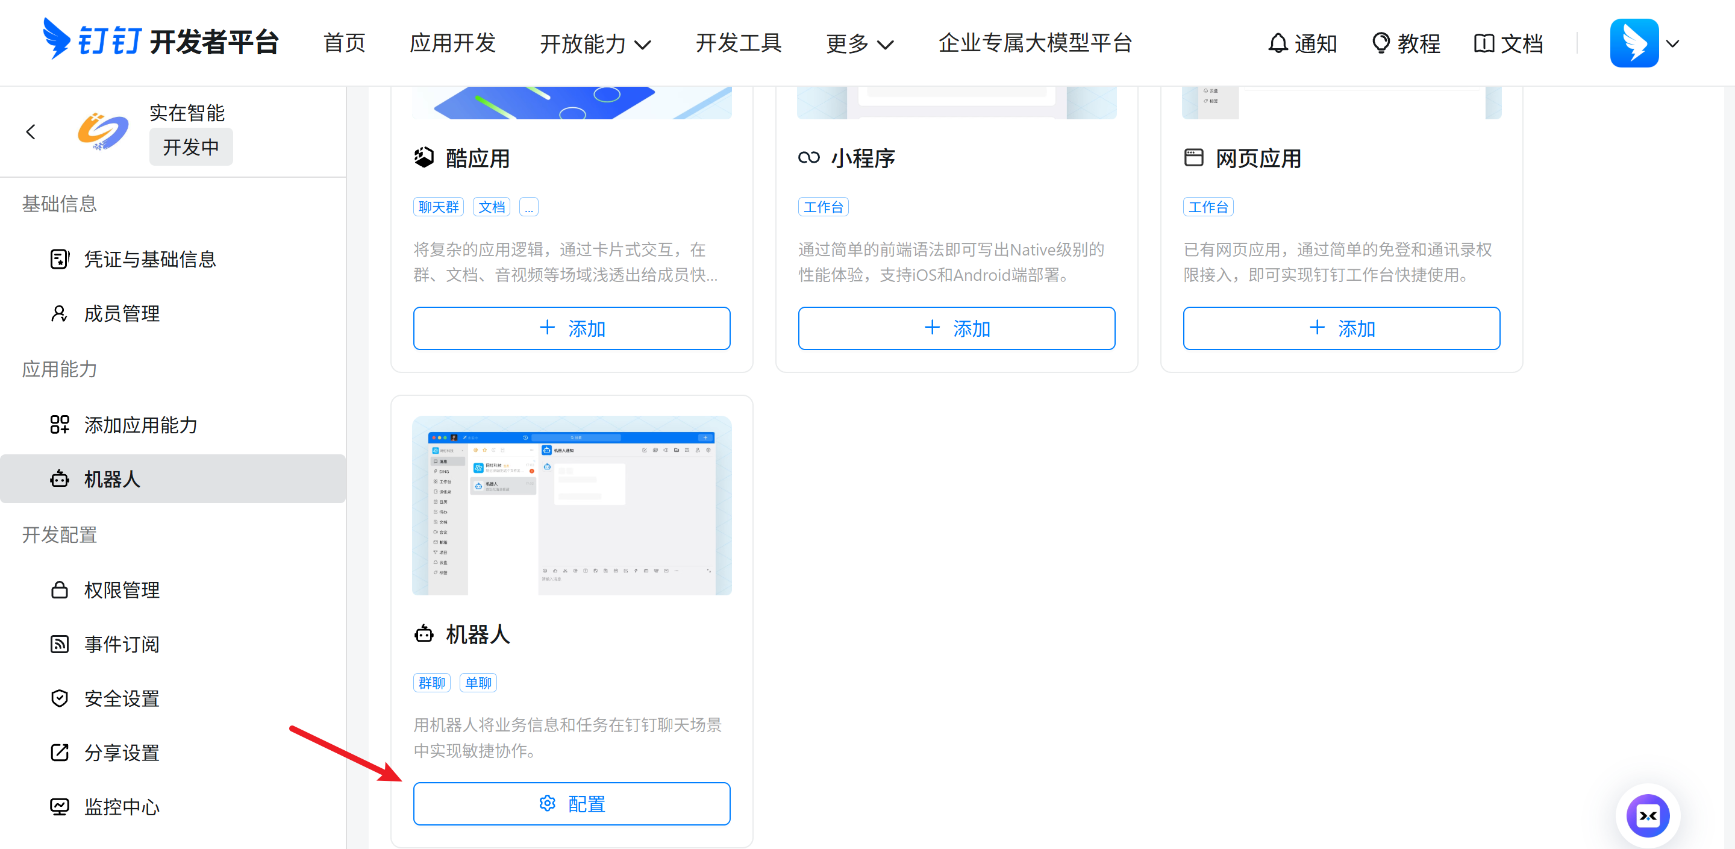The height and width of the screenshot is (849, 1735).
Task: Expand the 开放能力 dropdown menu
Action: [x=595, y=45]
